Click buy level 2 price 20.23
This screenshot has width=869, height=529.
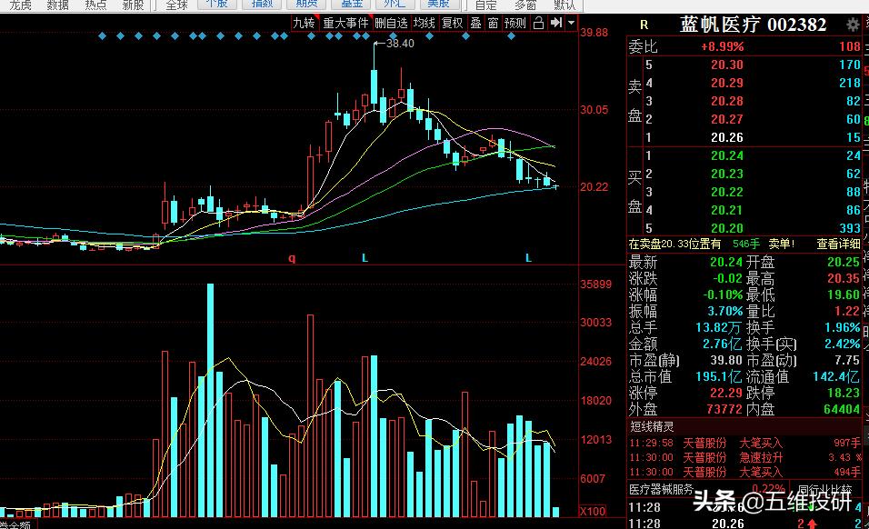(727, 174)
